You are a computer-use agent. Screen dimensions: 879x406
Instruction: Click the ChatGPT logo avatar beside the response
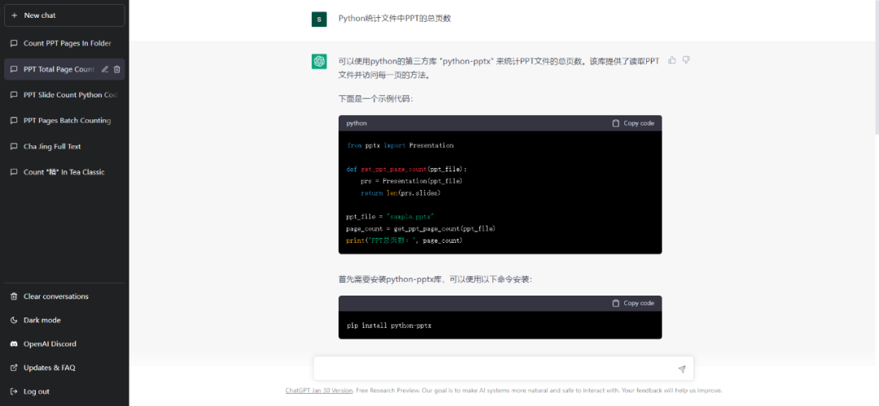(x=319, y=62)
